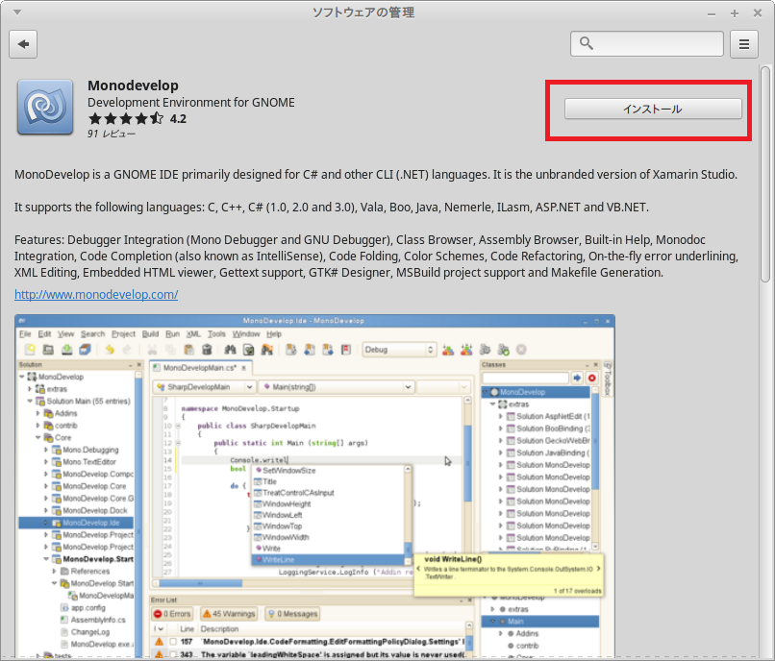Close the Software Manager window

coord(757,13)
